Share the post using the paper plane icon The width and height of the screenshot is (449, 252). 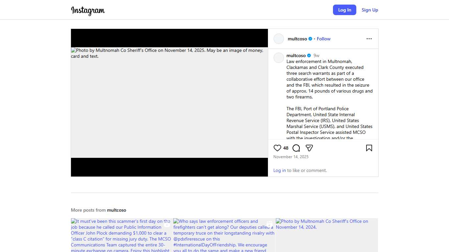tap(309, 148)
